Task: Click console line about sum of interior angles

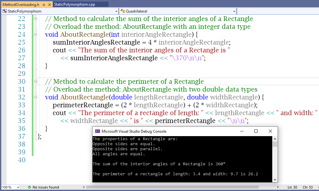Action: (159, 164)
